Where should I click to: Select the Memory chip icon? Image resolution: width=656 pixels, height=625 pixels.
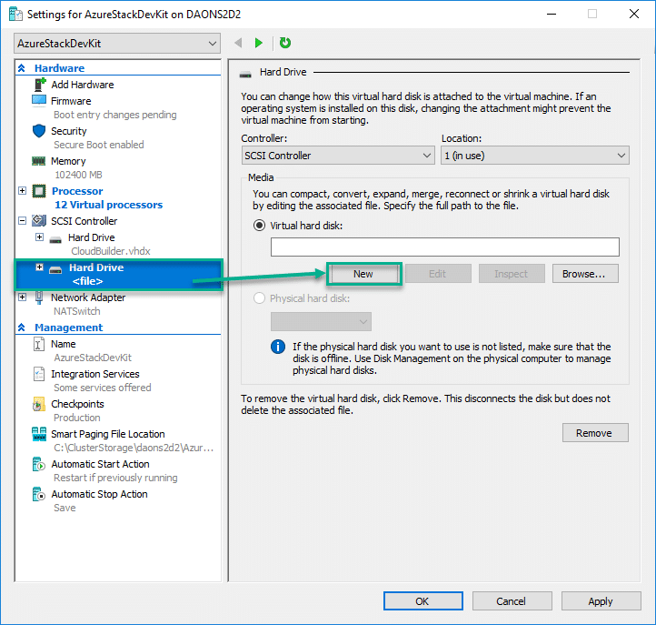click(x=39, y=161)
